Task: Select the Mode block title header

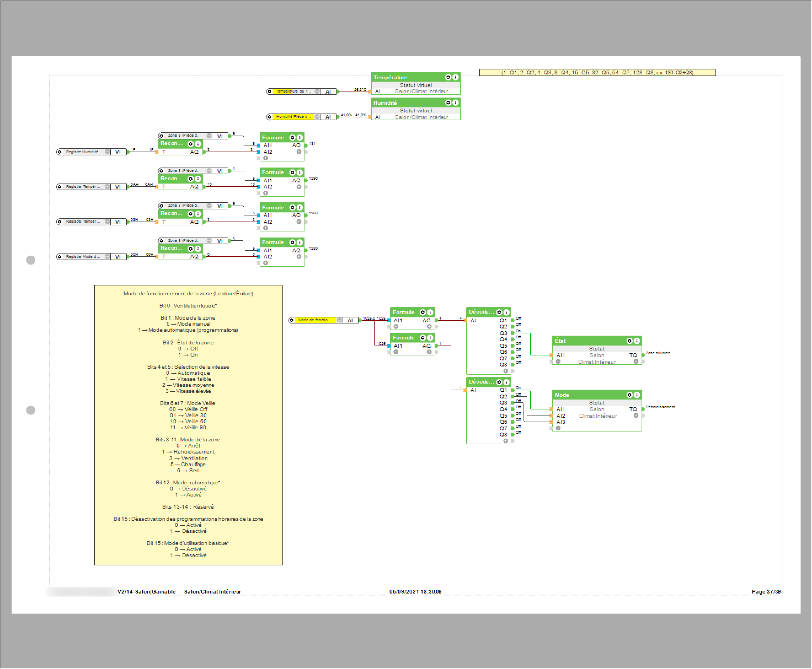Action: click(x=586, y=395)
